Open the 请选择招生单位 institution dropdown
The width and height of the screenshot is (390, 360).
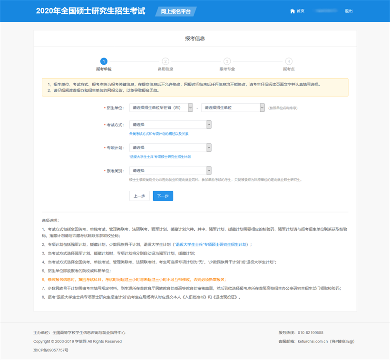(x=233, y=108)
